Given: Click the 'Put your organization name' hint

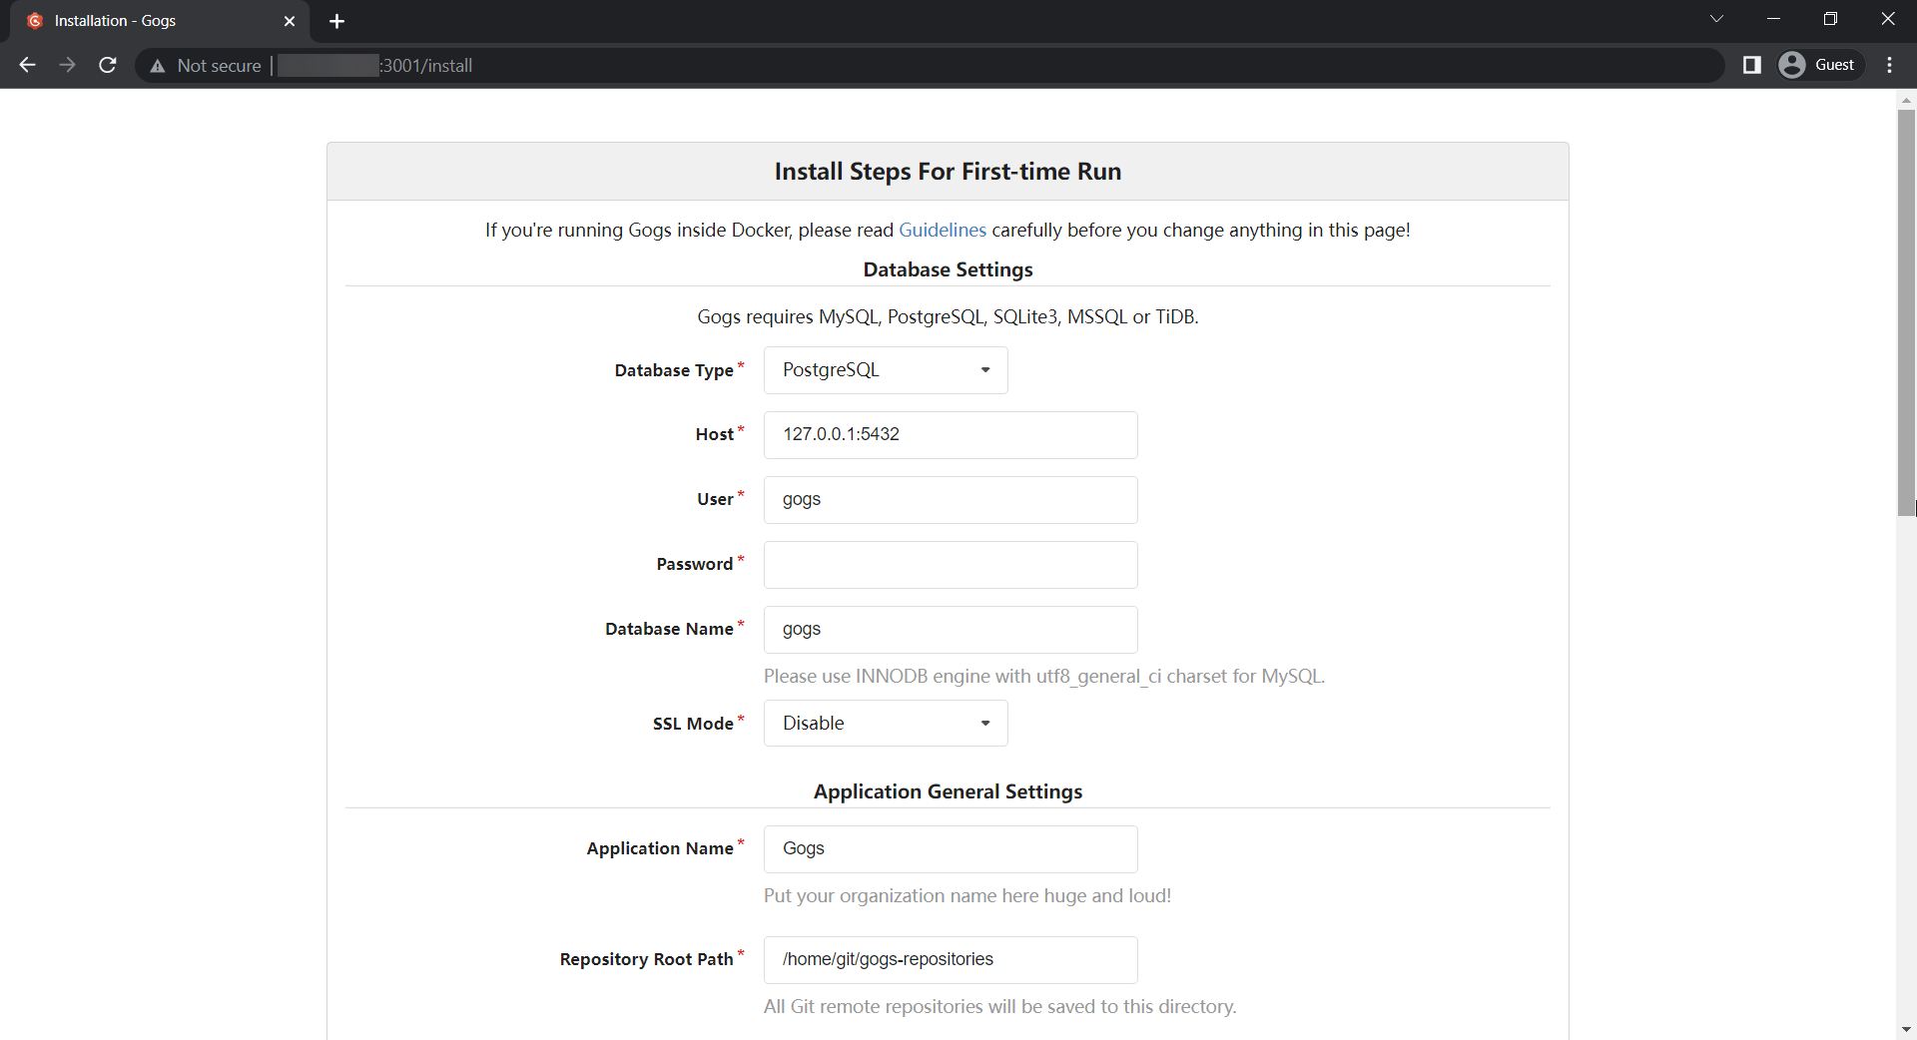Looking at the screenshot, I should 967,896.
